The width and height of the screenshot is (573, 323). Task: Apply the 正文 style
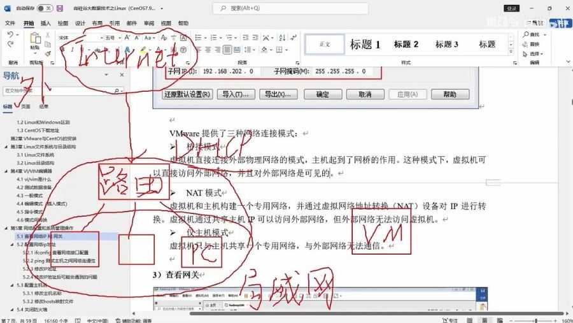tap(325, 44)
